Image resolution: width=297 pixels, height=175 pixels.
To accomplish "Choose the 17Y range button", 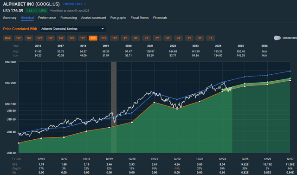I will [40, 38].
